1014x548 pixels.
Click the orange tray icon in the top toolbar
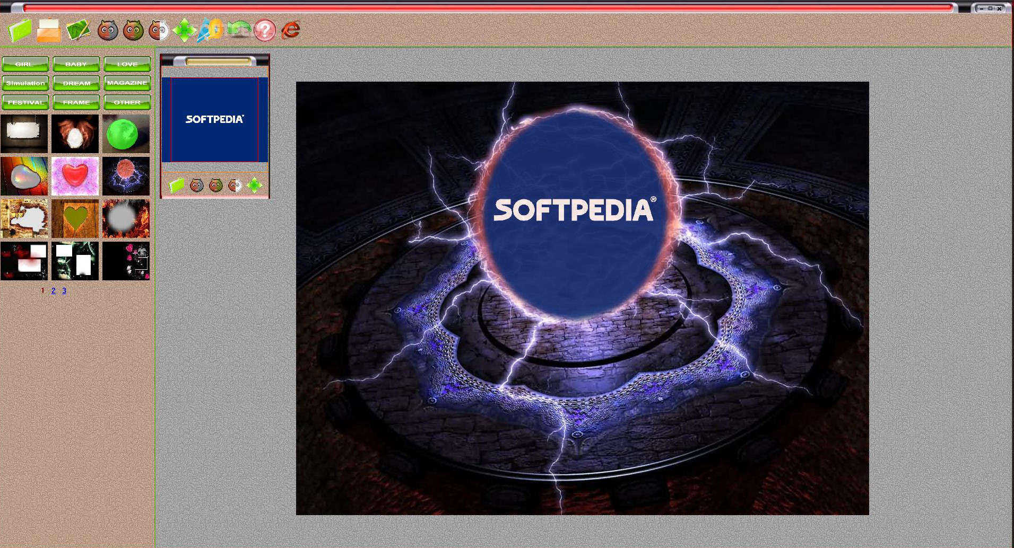click(49, 30)
